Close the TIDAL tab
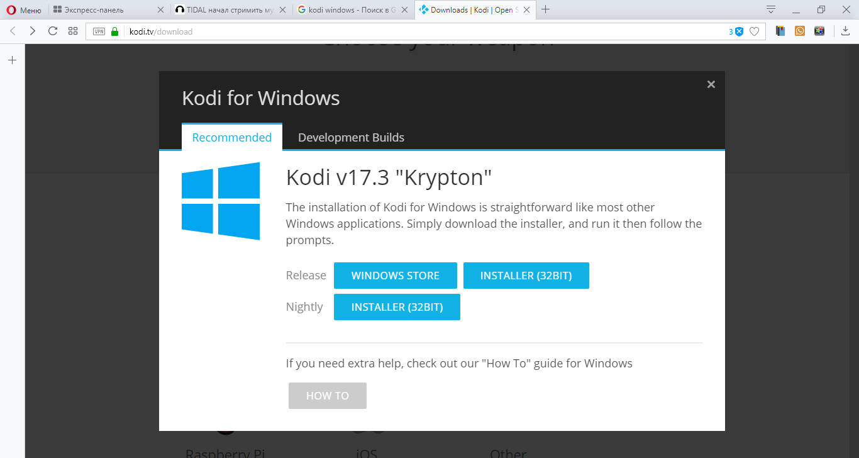Screen dimensions: 859x458 click(x=283, y=9)
